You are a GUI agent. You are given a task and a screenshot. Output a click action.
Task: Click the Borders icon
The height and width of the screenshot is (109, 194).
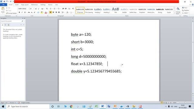(x=71, y=12)
